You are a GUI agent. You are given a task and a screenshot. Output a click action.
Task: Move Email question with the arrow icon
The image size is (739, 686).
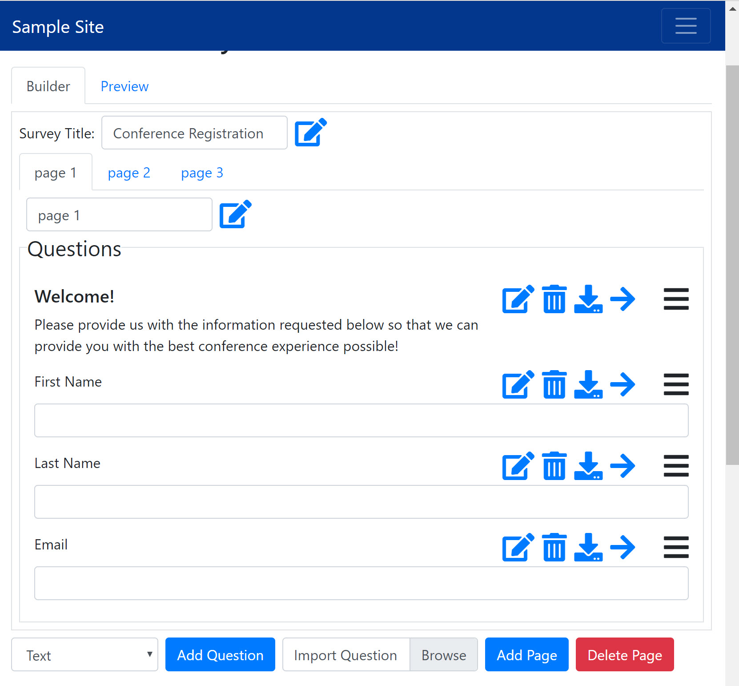click(x=623, y=547)
